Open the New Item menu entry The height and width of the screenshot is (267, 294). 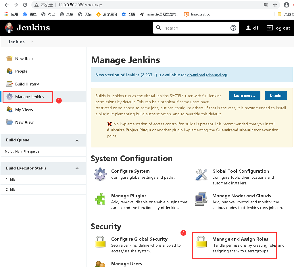[x=24, y=59]
